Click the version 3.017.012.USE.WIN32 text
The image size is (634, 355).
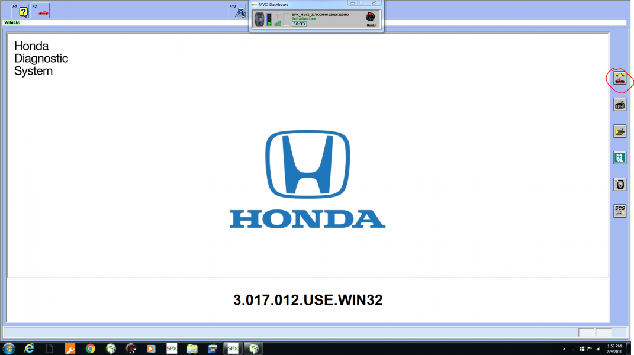tap(308, 300)
